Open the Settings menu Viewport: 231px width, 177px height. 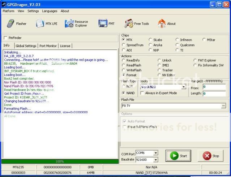(x=33, y=11)
